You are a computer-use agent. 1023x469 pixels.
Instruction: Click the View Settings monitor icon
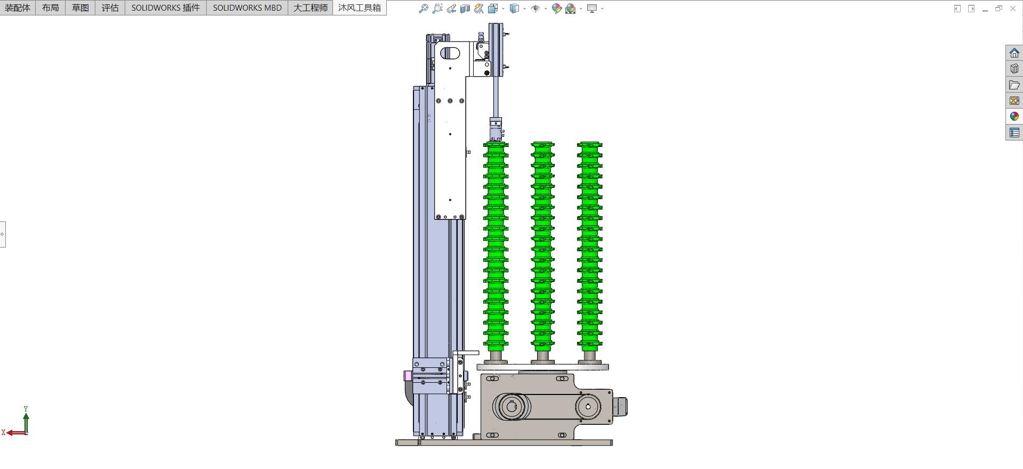(591, 9)
